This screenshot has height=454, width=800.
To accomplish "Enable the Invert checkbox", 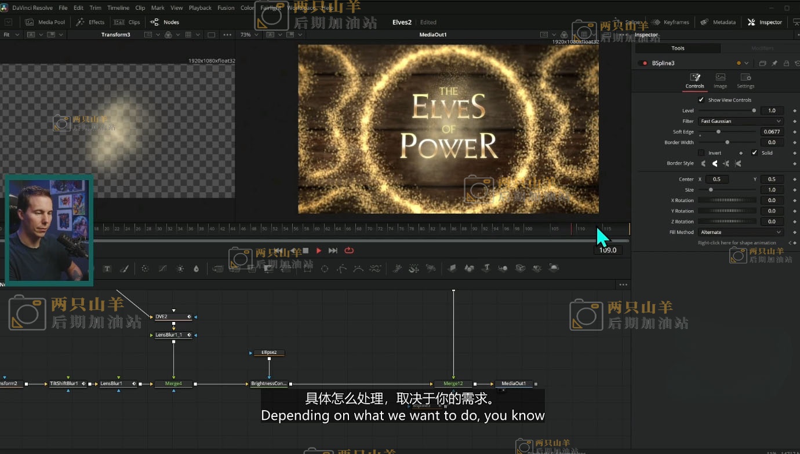I will (x=701, y=153).
